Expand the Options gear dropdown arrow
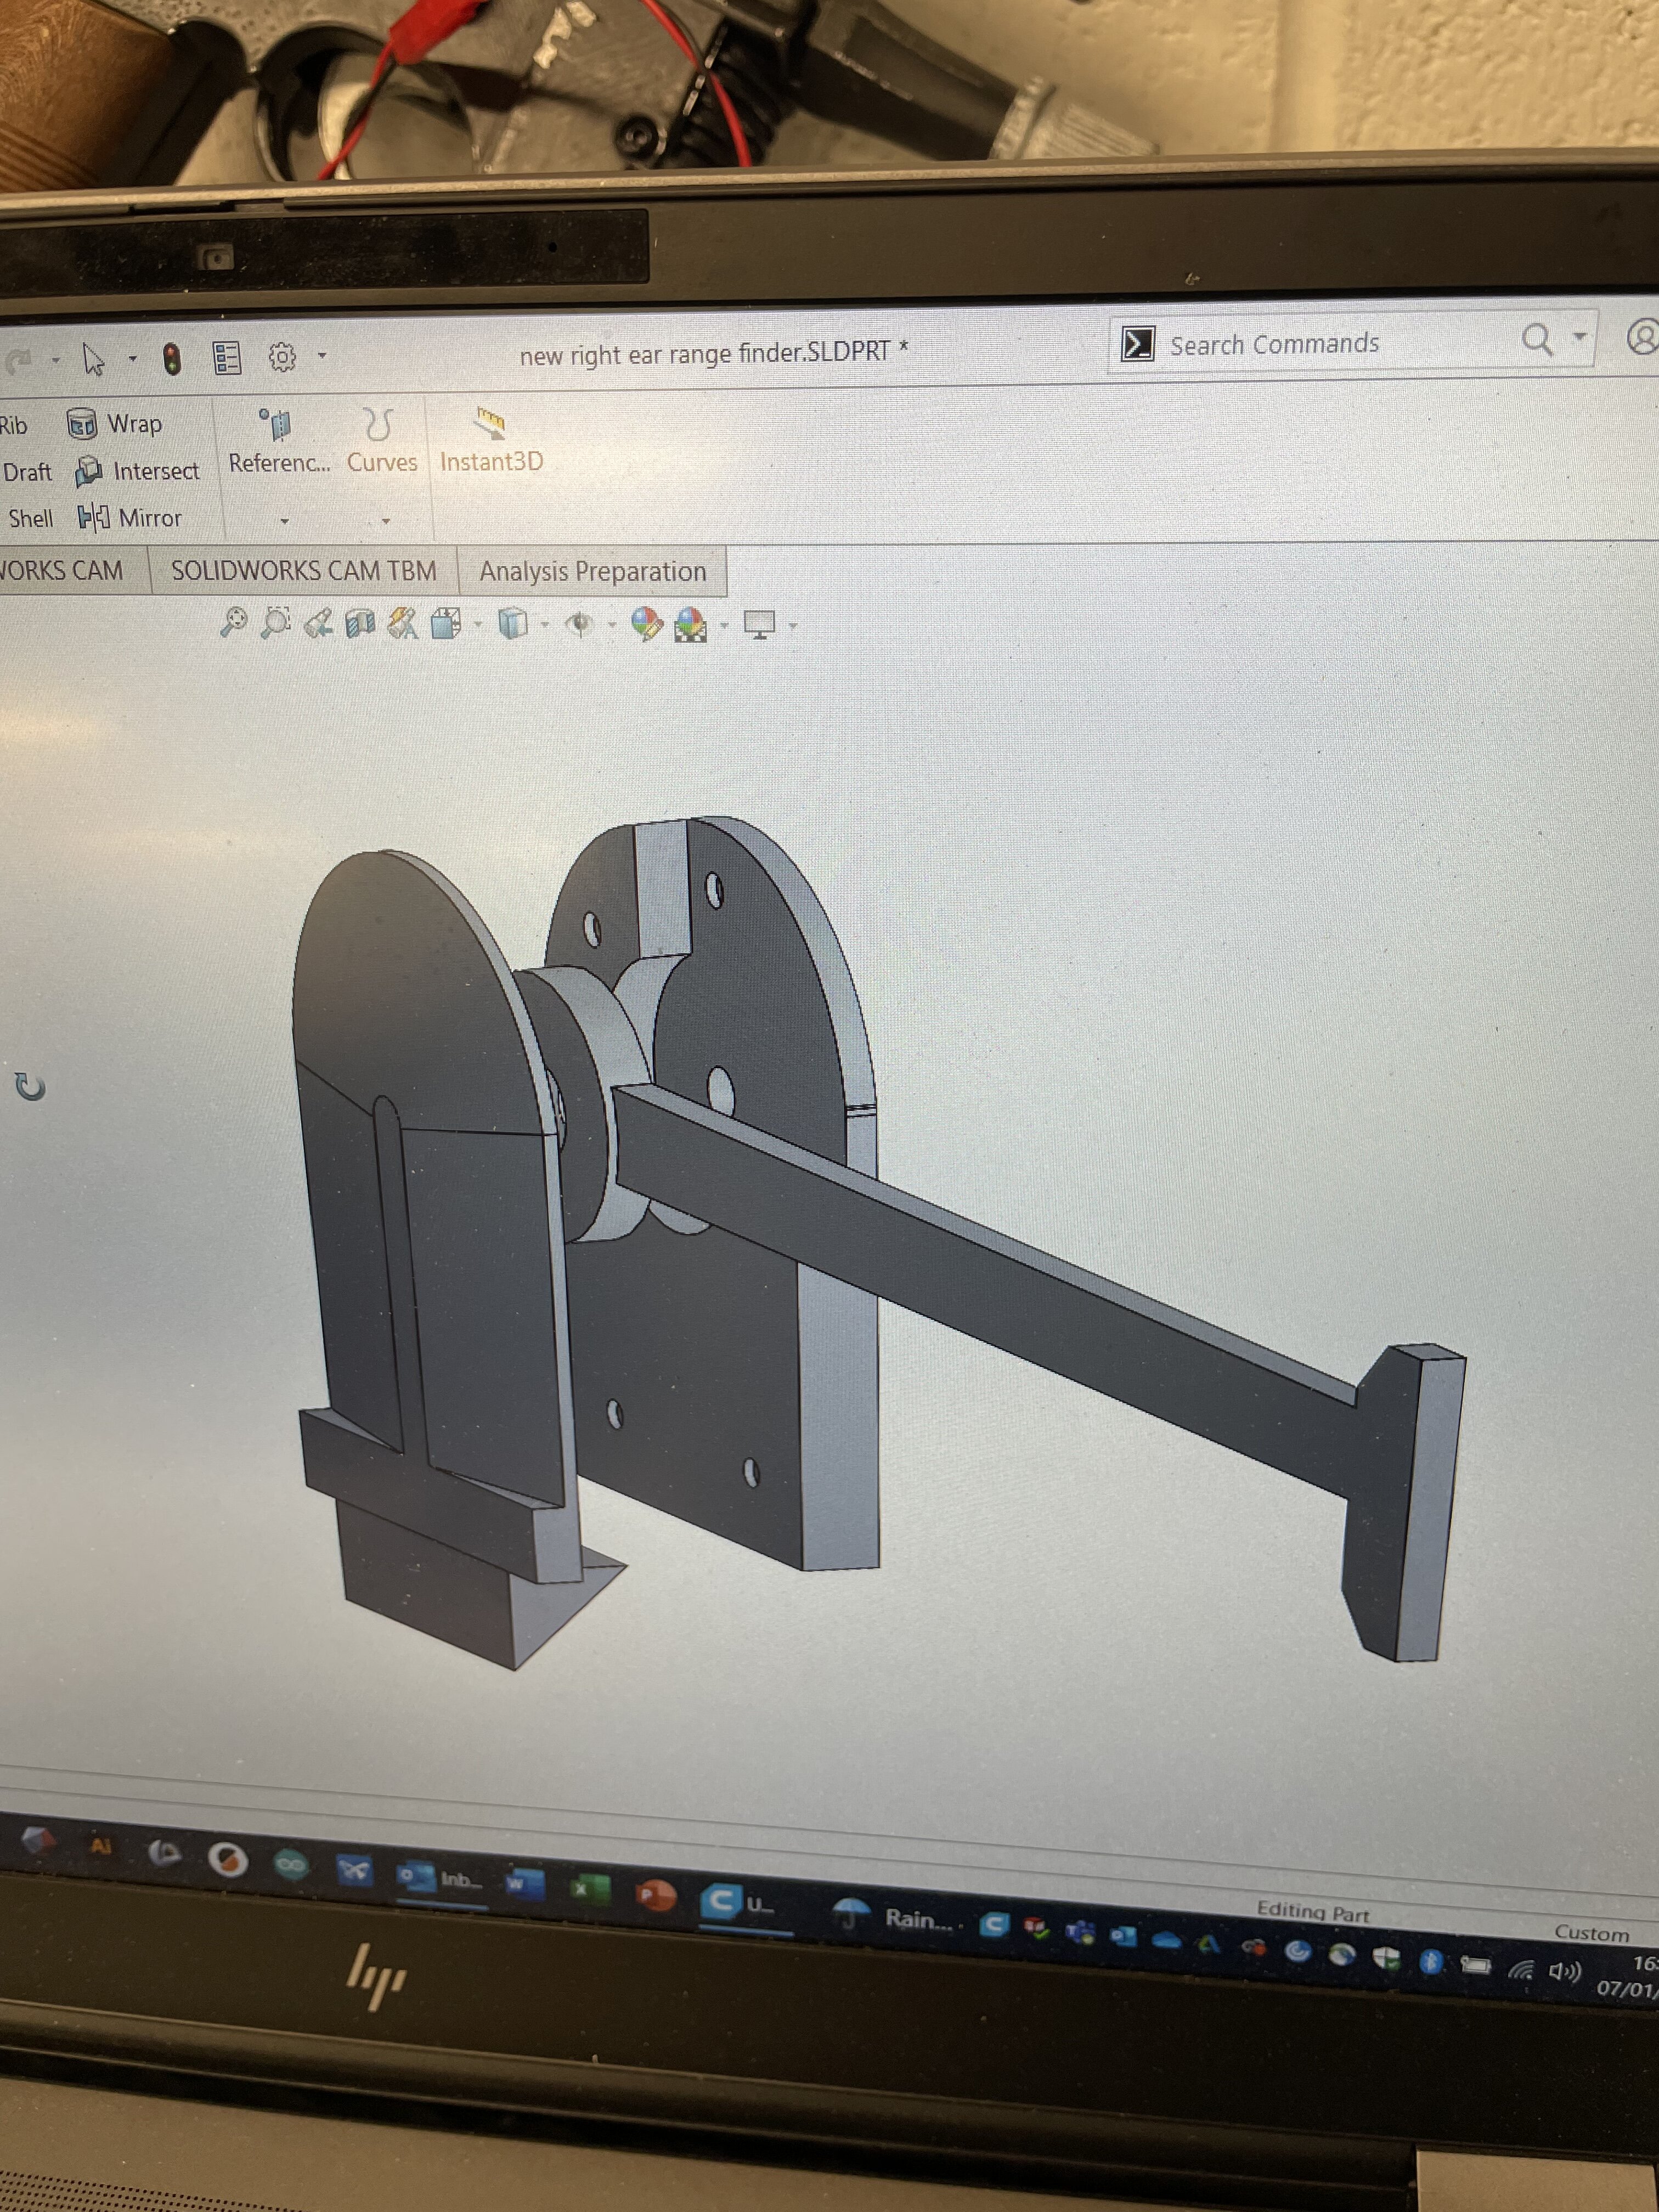The image size is (1659, 2212). (x=322, y=355)
